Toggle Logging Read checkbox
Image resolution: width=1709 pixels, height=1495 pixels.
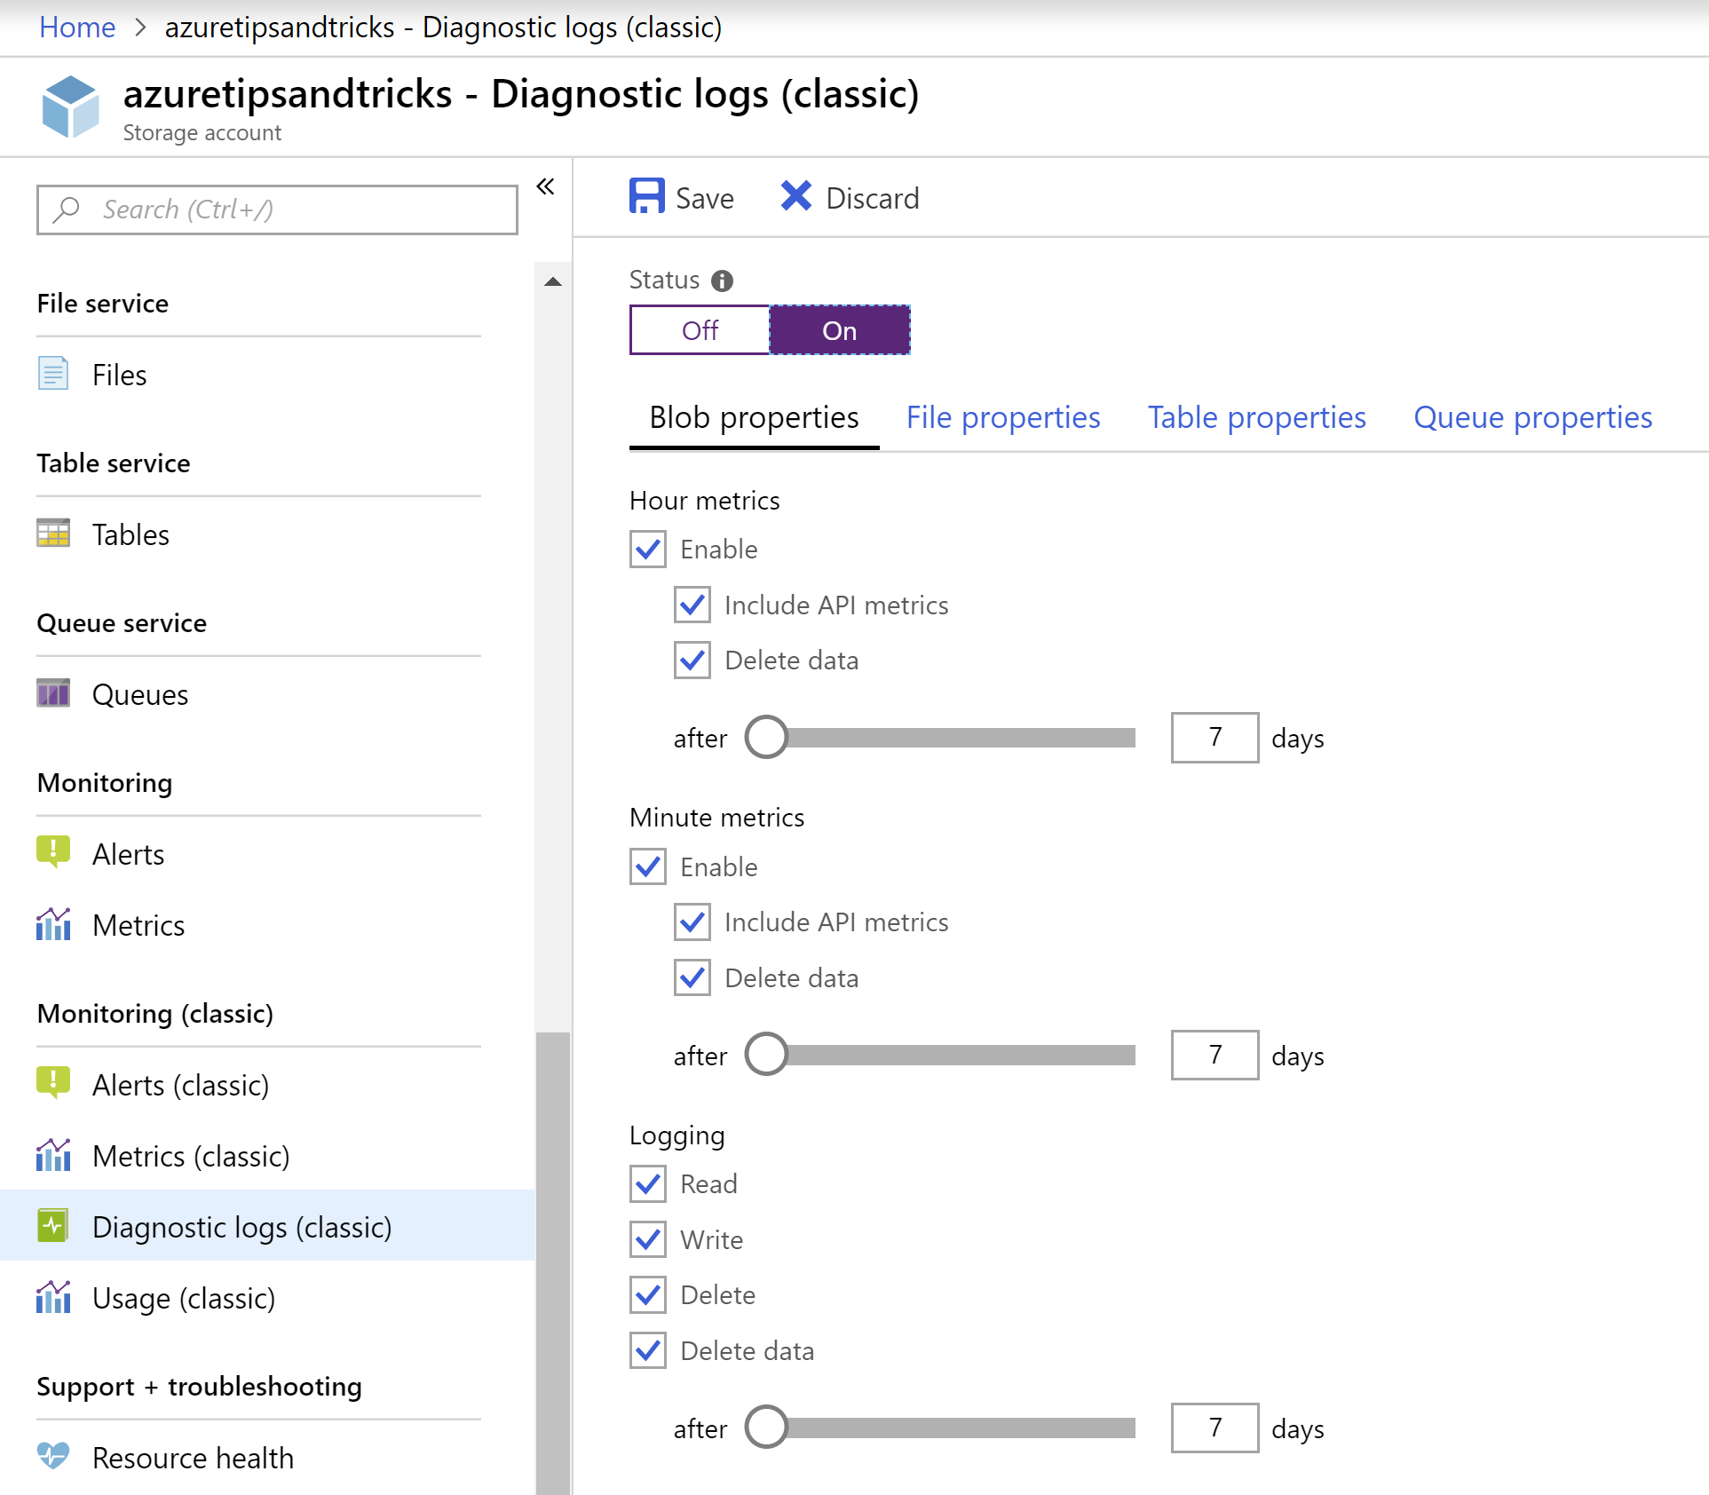pyautogui.click(x=648, y=1184)
